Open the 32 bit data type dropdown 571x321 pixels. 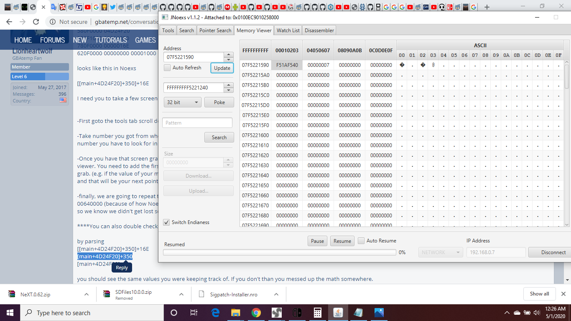click(182, 102)
